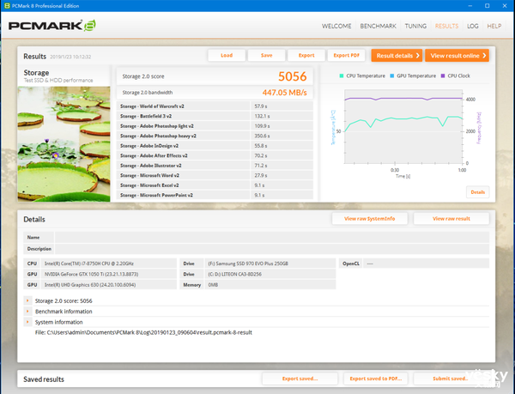The height and width of the screenshot is (394, 515).
Task: Click the Load button
Action: [x=227, y=56]
